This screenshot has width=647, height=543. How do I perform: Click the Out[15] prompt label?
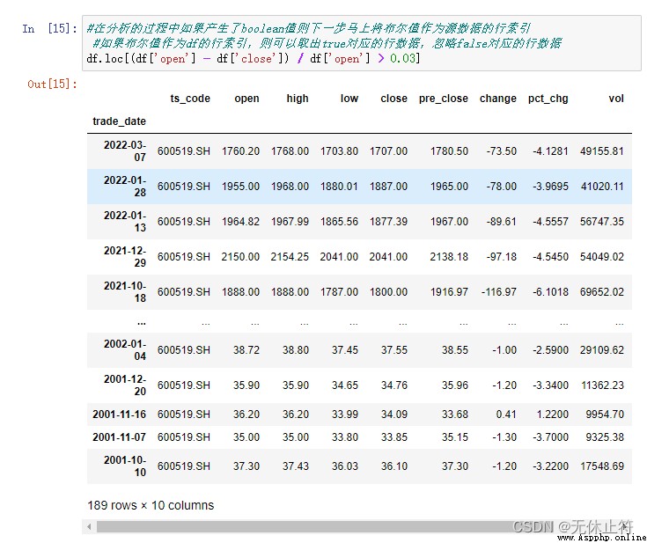(x=52, y=84)
